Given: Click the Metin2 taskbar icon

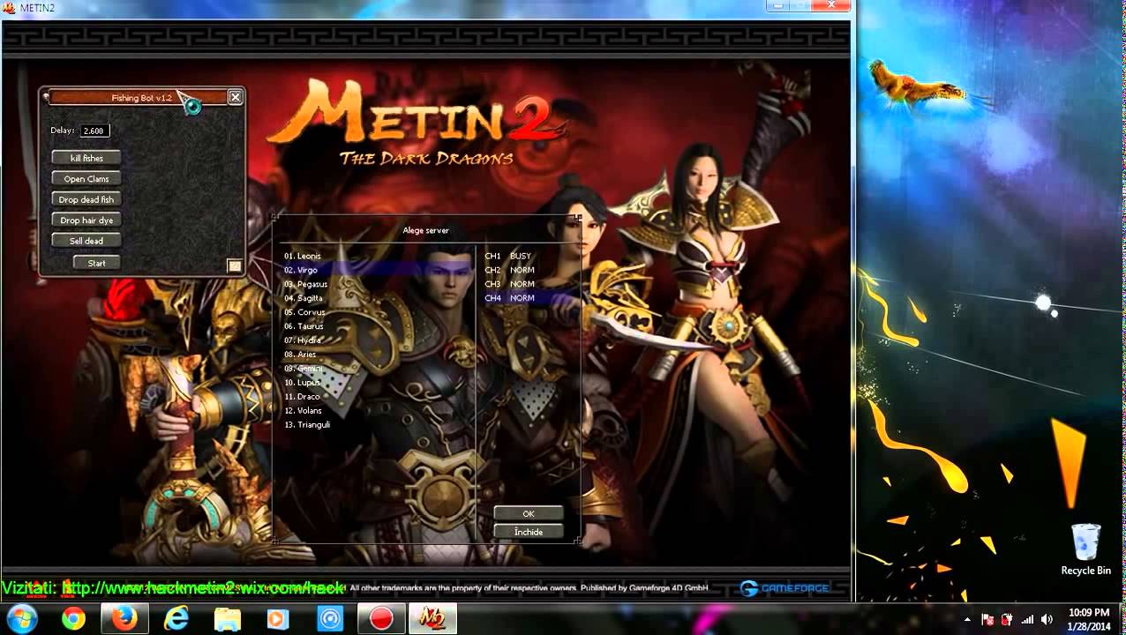Looking at the screenshot, I should click(434, 619).
